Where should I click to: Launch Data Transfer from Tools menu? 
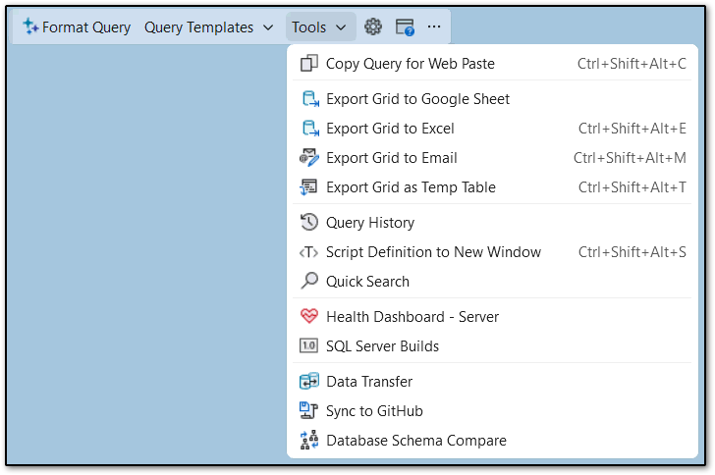[369, 382]
